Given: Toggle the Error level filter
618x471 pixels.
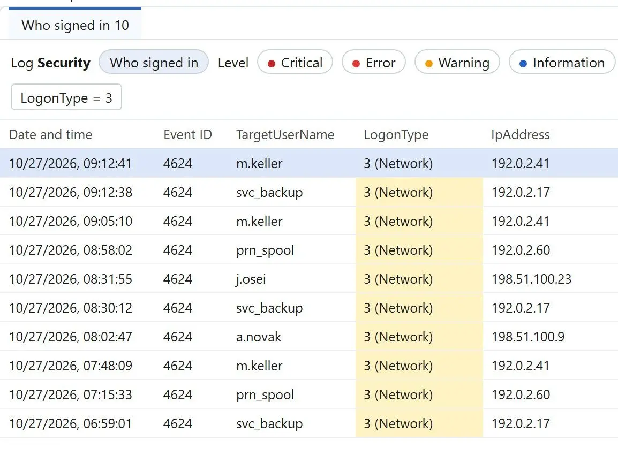Looking at the screenshot, I should coord(374,62).
